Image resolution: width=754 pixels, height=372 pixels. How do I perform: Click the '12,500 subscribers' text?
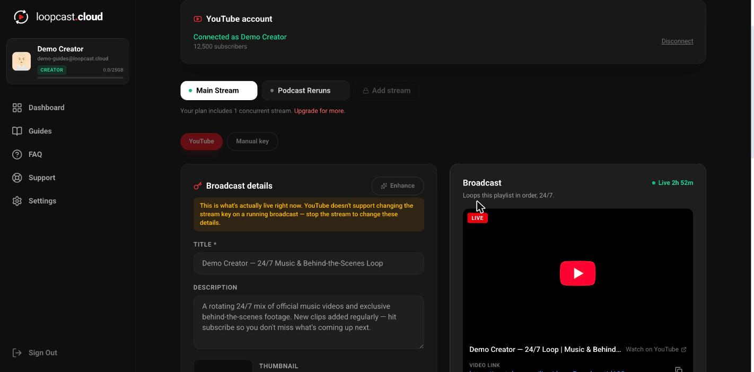pos(220,47)
